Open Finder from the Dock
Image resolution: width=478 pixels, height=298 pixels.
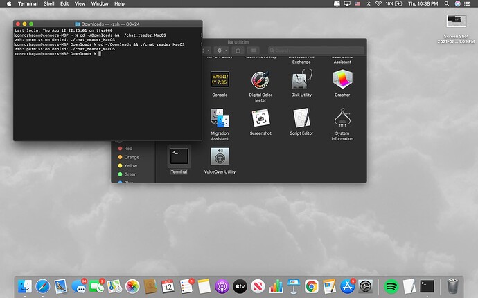click(25, 286)
